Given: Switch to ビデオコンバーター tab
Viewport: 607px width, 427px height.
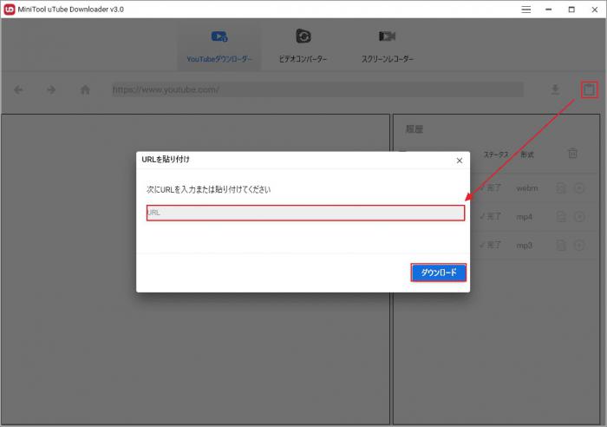Looking at the screenshot, I should pyautogui.click(x=303, y=47).
